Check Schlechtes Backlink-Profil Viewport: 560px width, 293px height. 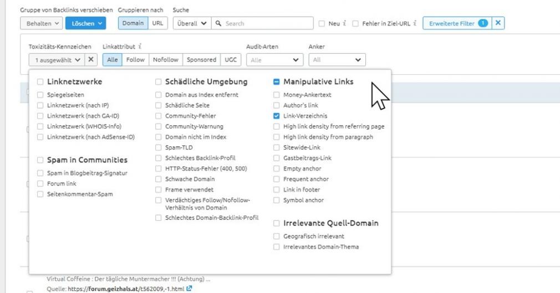click(x=158, y=158)
